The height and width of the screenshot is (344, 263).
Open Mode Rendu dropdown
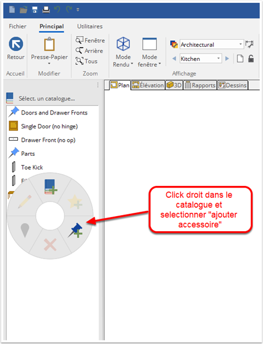(x=123, y=52)
